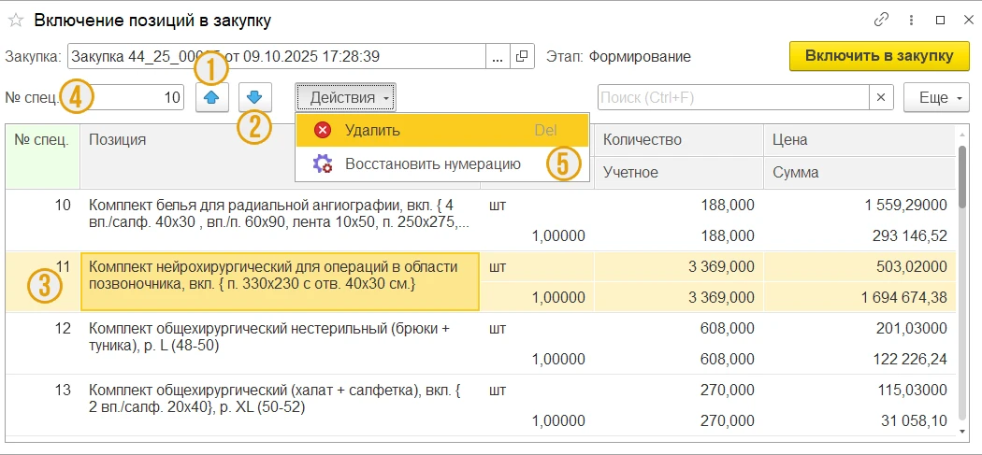Click the sum cell 122 226,24
The height and width of the screenshot is (455, 982).
point(859,359)
